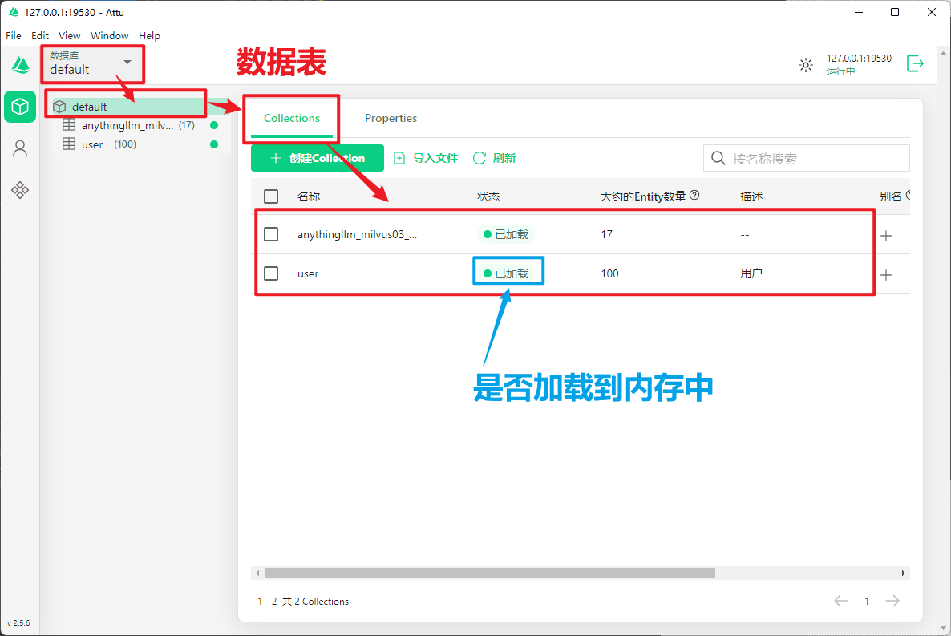The height and width of the screenshot is (636, 951).
Task: Expand the 数据库 default dropdown
Action: pos(127,63)
